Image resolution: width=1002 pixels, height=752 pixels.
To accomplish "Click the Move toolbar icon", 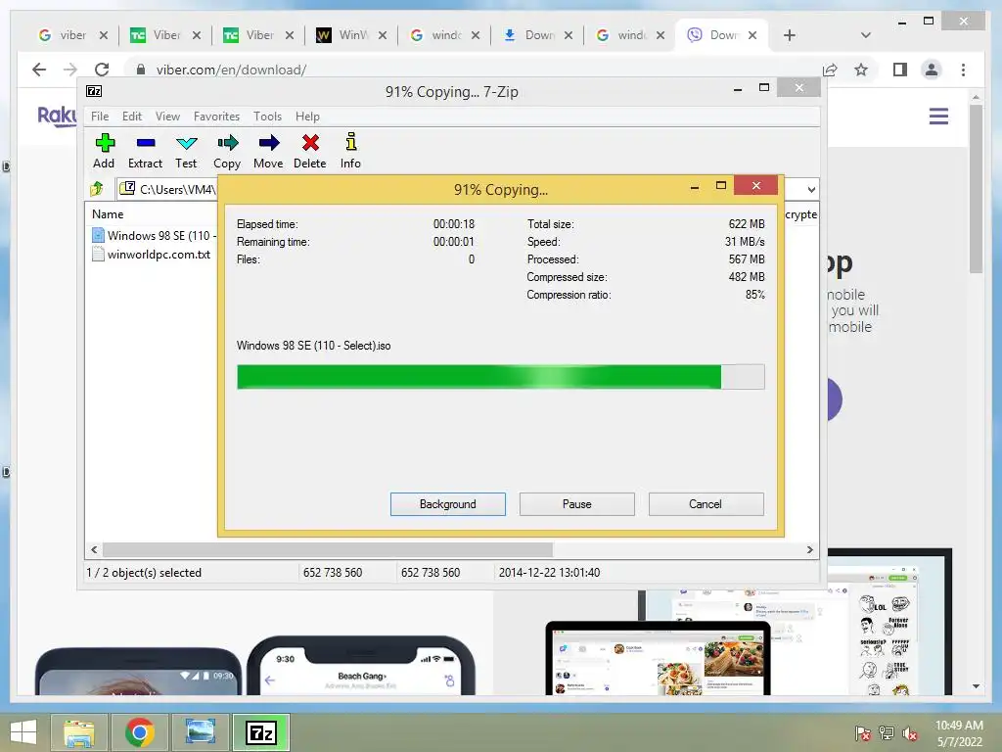I will [x=268, y=151].
